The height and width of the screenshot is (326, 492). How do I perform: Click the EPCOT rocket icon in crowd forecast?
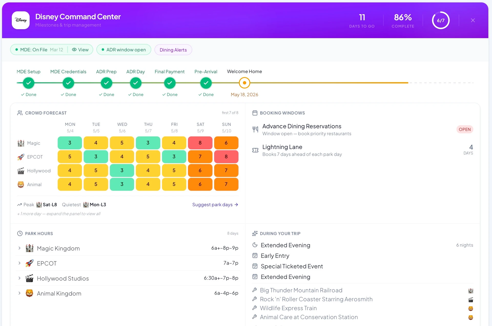pyautogui.click(x=21, y=157)
